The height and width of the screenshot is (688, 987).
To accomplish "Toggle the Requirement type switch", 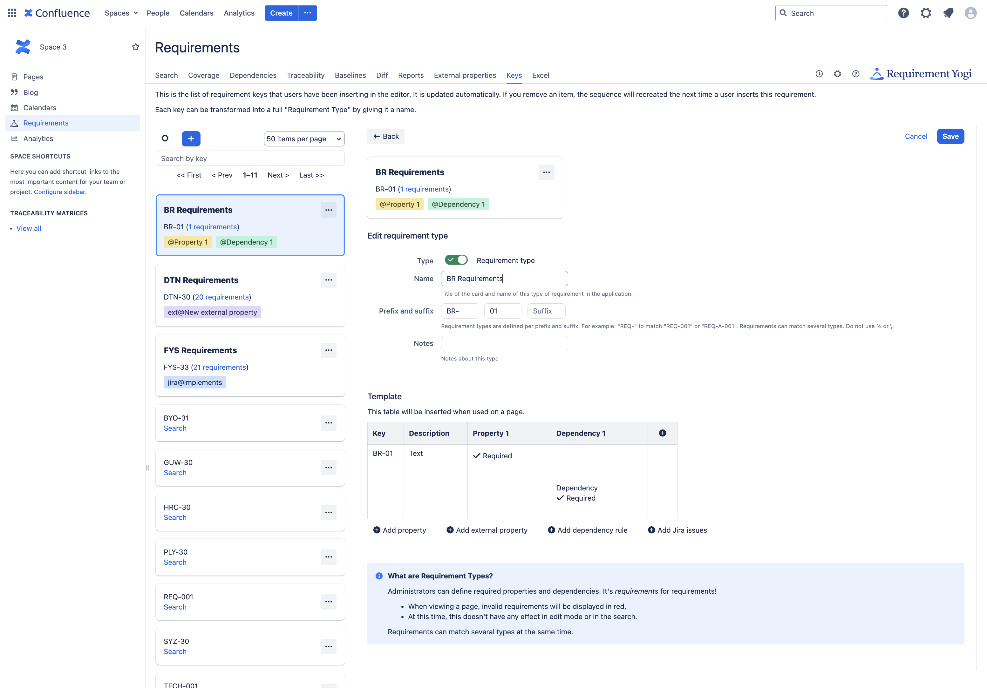I will tap(456, 260).
